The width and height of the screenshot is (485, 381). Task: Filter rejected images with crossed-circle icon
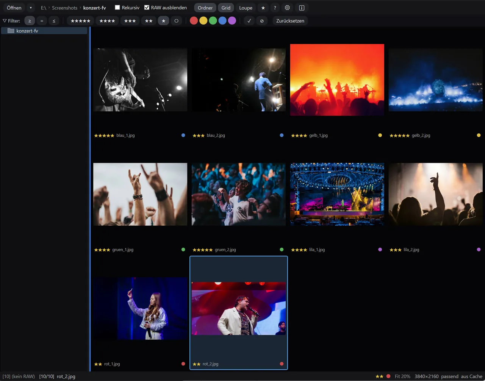tap(262, 21)
